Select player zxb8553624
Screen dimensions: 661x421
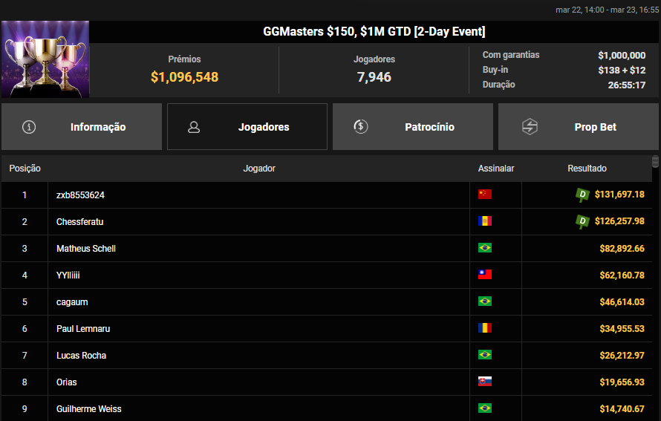(80, 195)
